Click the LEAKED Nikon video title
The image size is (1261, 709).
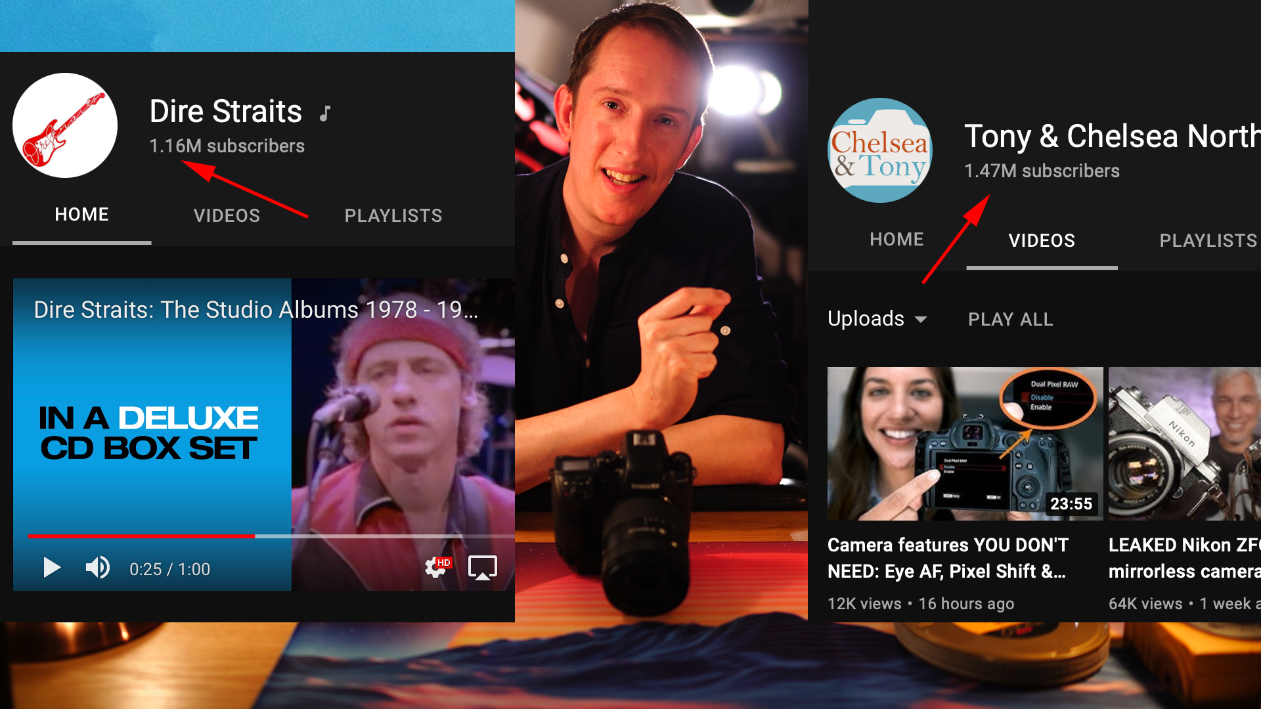(x=1185, y=558)
